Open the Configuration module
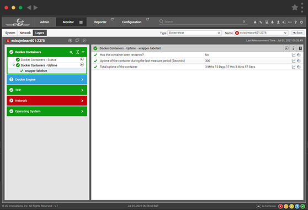This screenshot has width=308, height=210. tap(131, 22)
